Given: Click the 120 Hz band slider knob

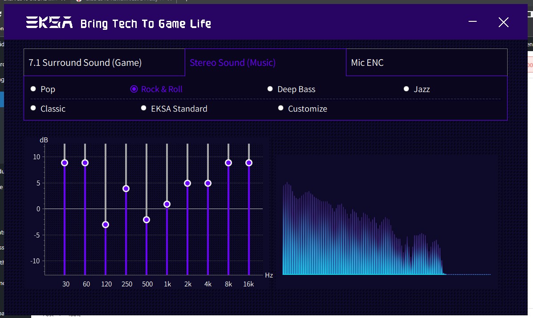Looking at the screenshot, I should click(x=106, y=225).
